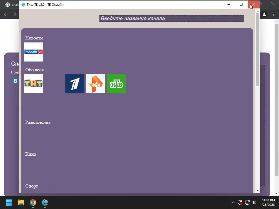Screen dimensions: 279x209
Task: Focus the channel name search field
Action: [171, 19]
